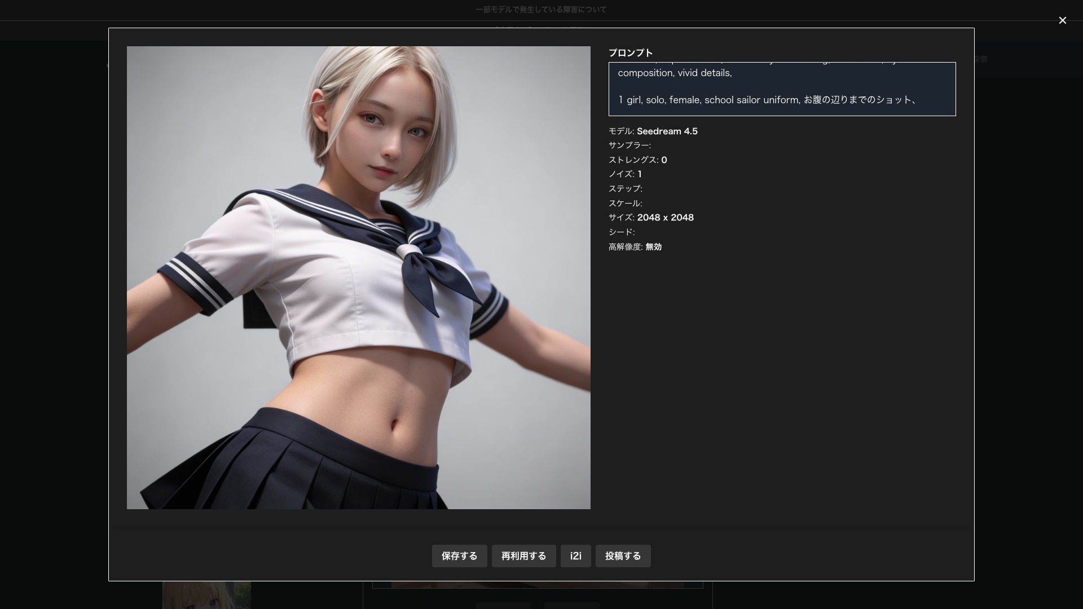Click 再利用する to reuse the prompt
This screenshot has height=609, width=1083.
pyautogui.click(x=523, y=556)
